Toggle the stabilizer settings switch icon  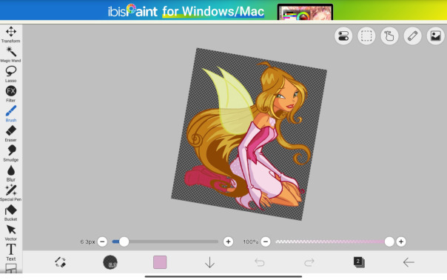(343, 36)
